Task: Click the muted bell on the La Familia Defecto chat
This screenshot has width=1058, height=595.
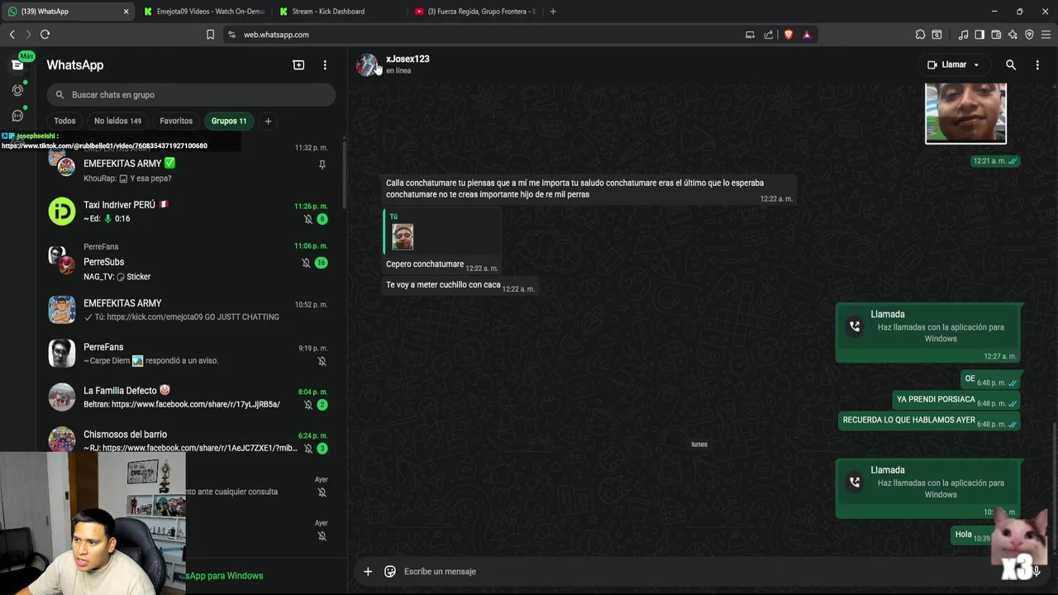Action: pyautogui.click(x=308, y=405)
